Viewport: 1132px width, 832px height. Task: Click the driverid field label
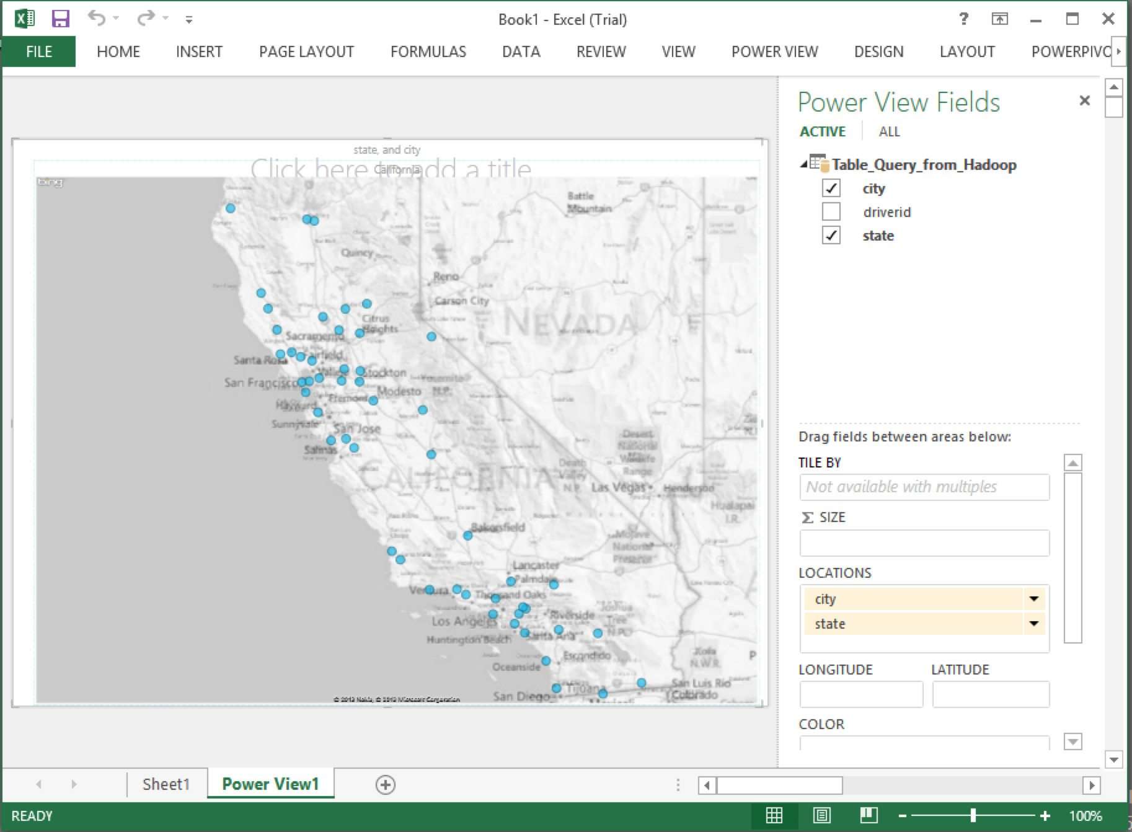click(887, 212)
